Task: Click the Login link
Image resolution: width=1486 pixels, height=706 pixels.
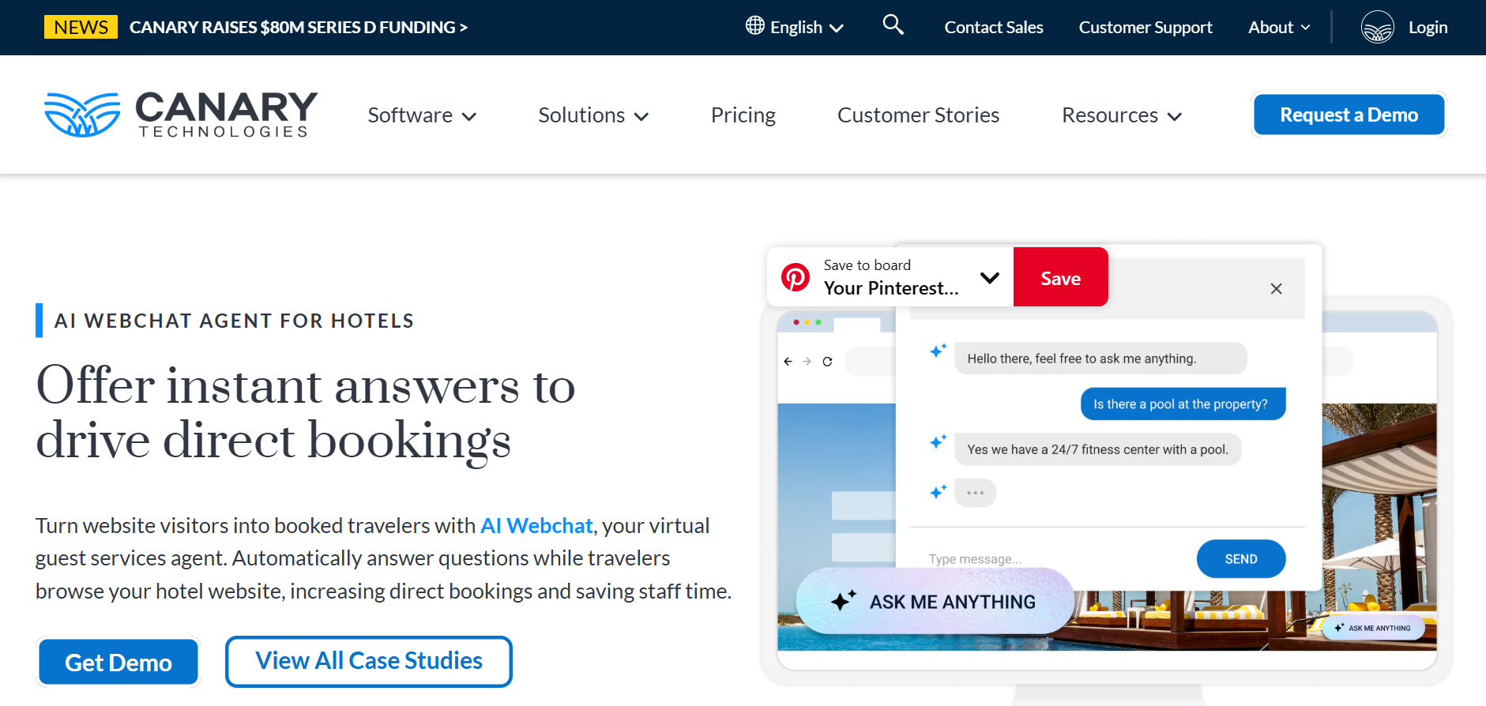Action: pos(1428,28)
